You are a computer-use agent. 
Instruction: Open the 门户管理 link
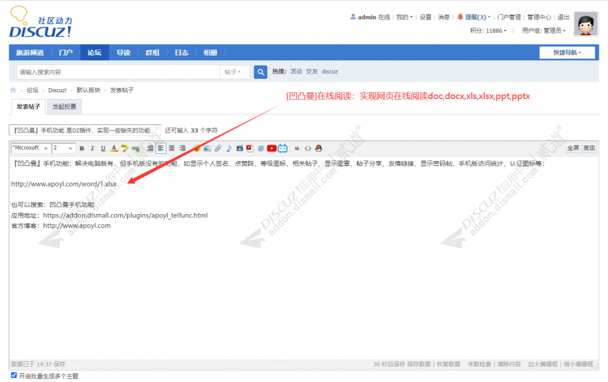(x=508, y=17)
